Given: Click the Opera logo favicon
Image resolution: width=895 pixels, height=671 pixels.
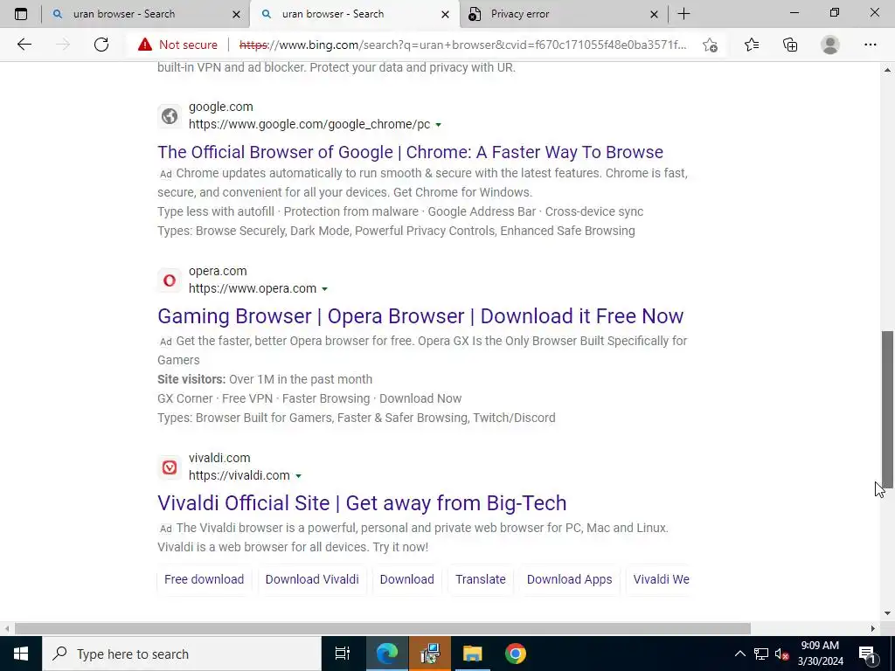Looking at the screenshot, I should 170,280.
